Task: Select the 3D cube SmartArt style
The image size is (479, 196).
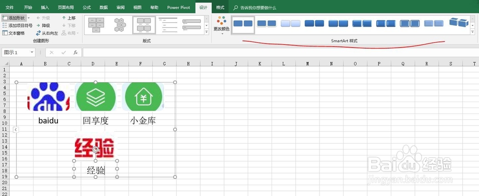Action: (x=458, y=23)
